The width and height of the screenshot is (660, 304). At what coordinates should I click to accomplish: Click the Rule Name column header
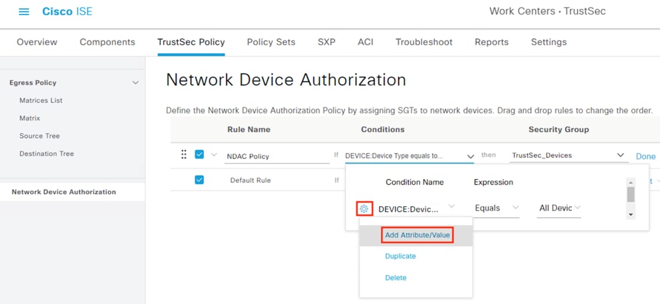[249, 130]
